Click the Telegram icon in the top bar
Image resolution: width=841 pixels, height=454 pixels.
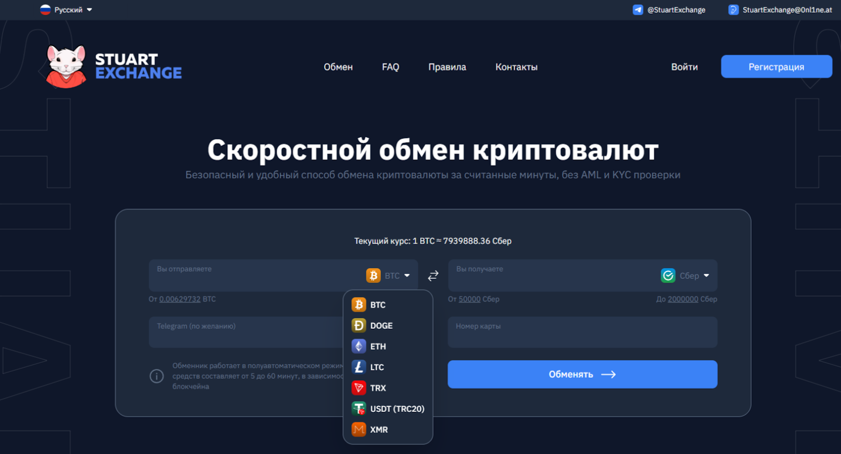pyautogui.click(x=638, y=9)
